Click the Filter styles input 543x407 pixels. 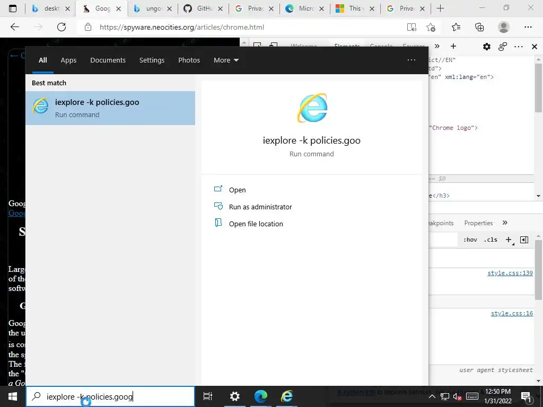point(443,240)
